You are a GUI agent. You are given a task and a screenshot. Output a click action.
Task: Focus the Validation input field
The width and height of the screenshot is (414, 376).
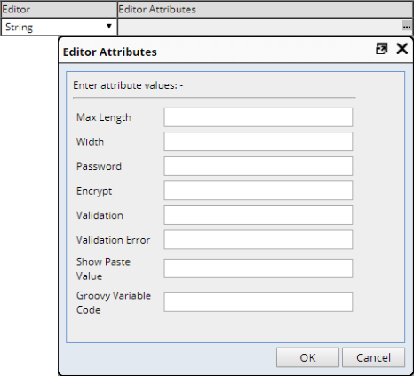point(259,215)
